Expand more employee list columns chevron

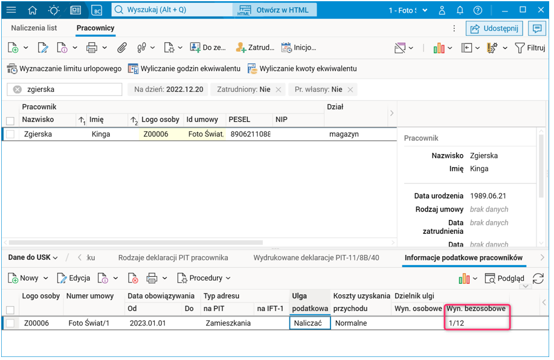[x=392, y=114]
